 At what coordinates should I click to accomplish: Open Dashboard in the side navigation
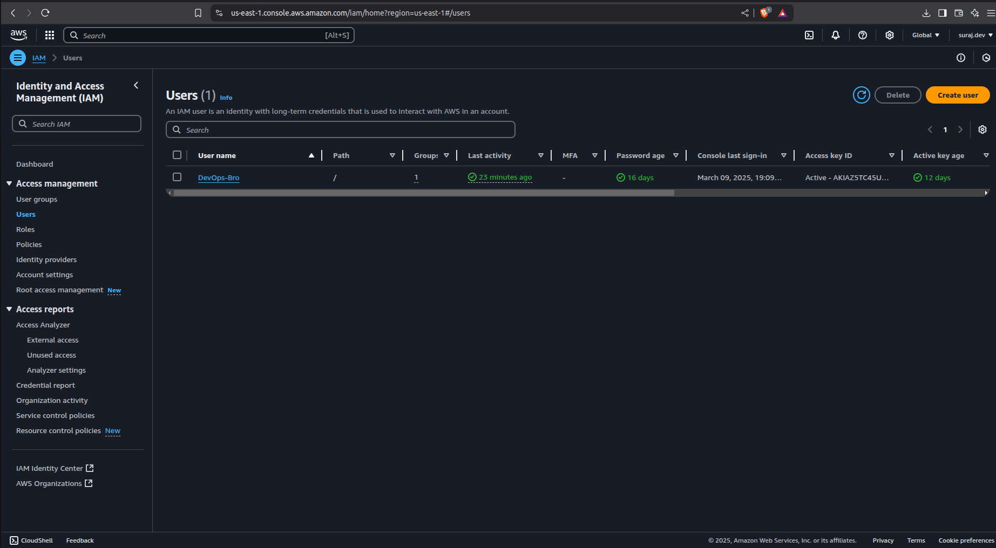[35, 164]
